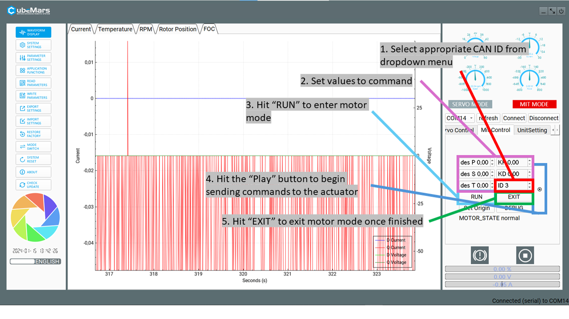Screen dimensions: 569x319
Task: Switch to MIT MODE
Action: pos(533,104)
